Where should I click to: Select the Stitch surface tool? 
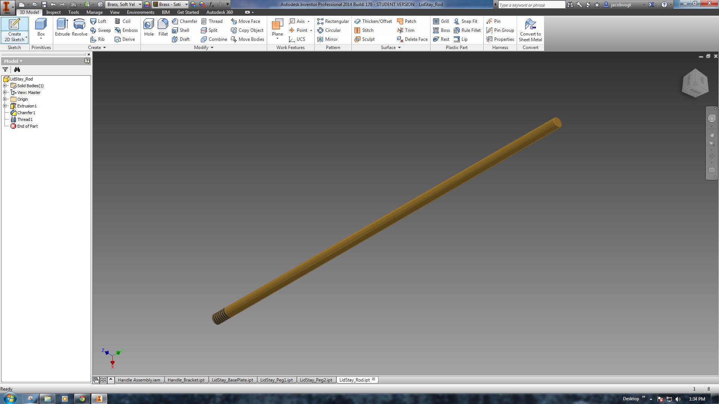point(364,30)
